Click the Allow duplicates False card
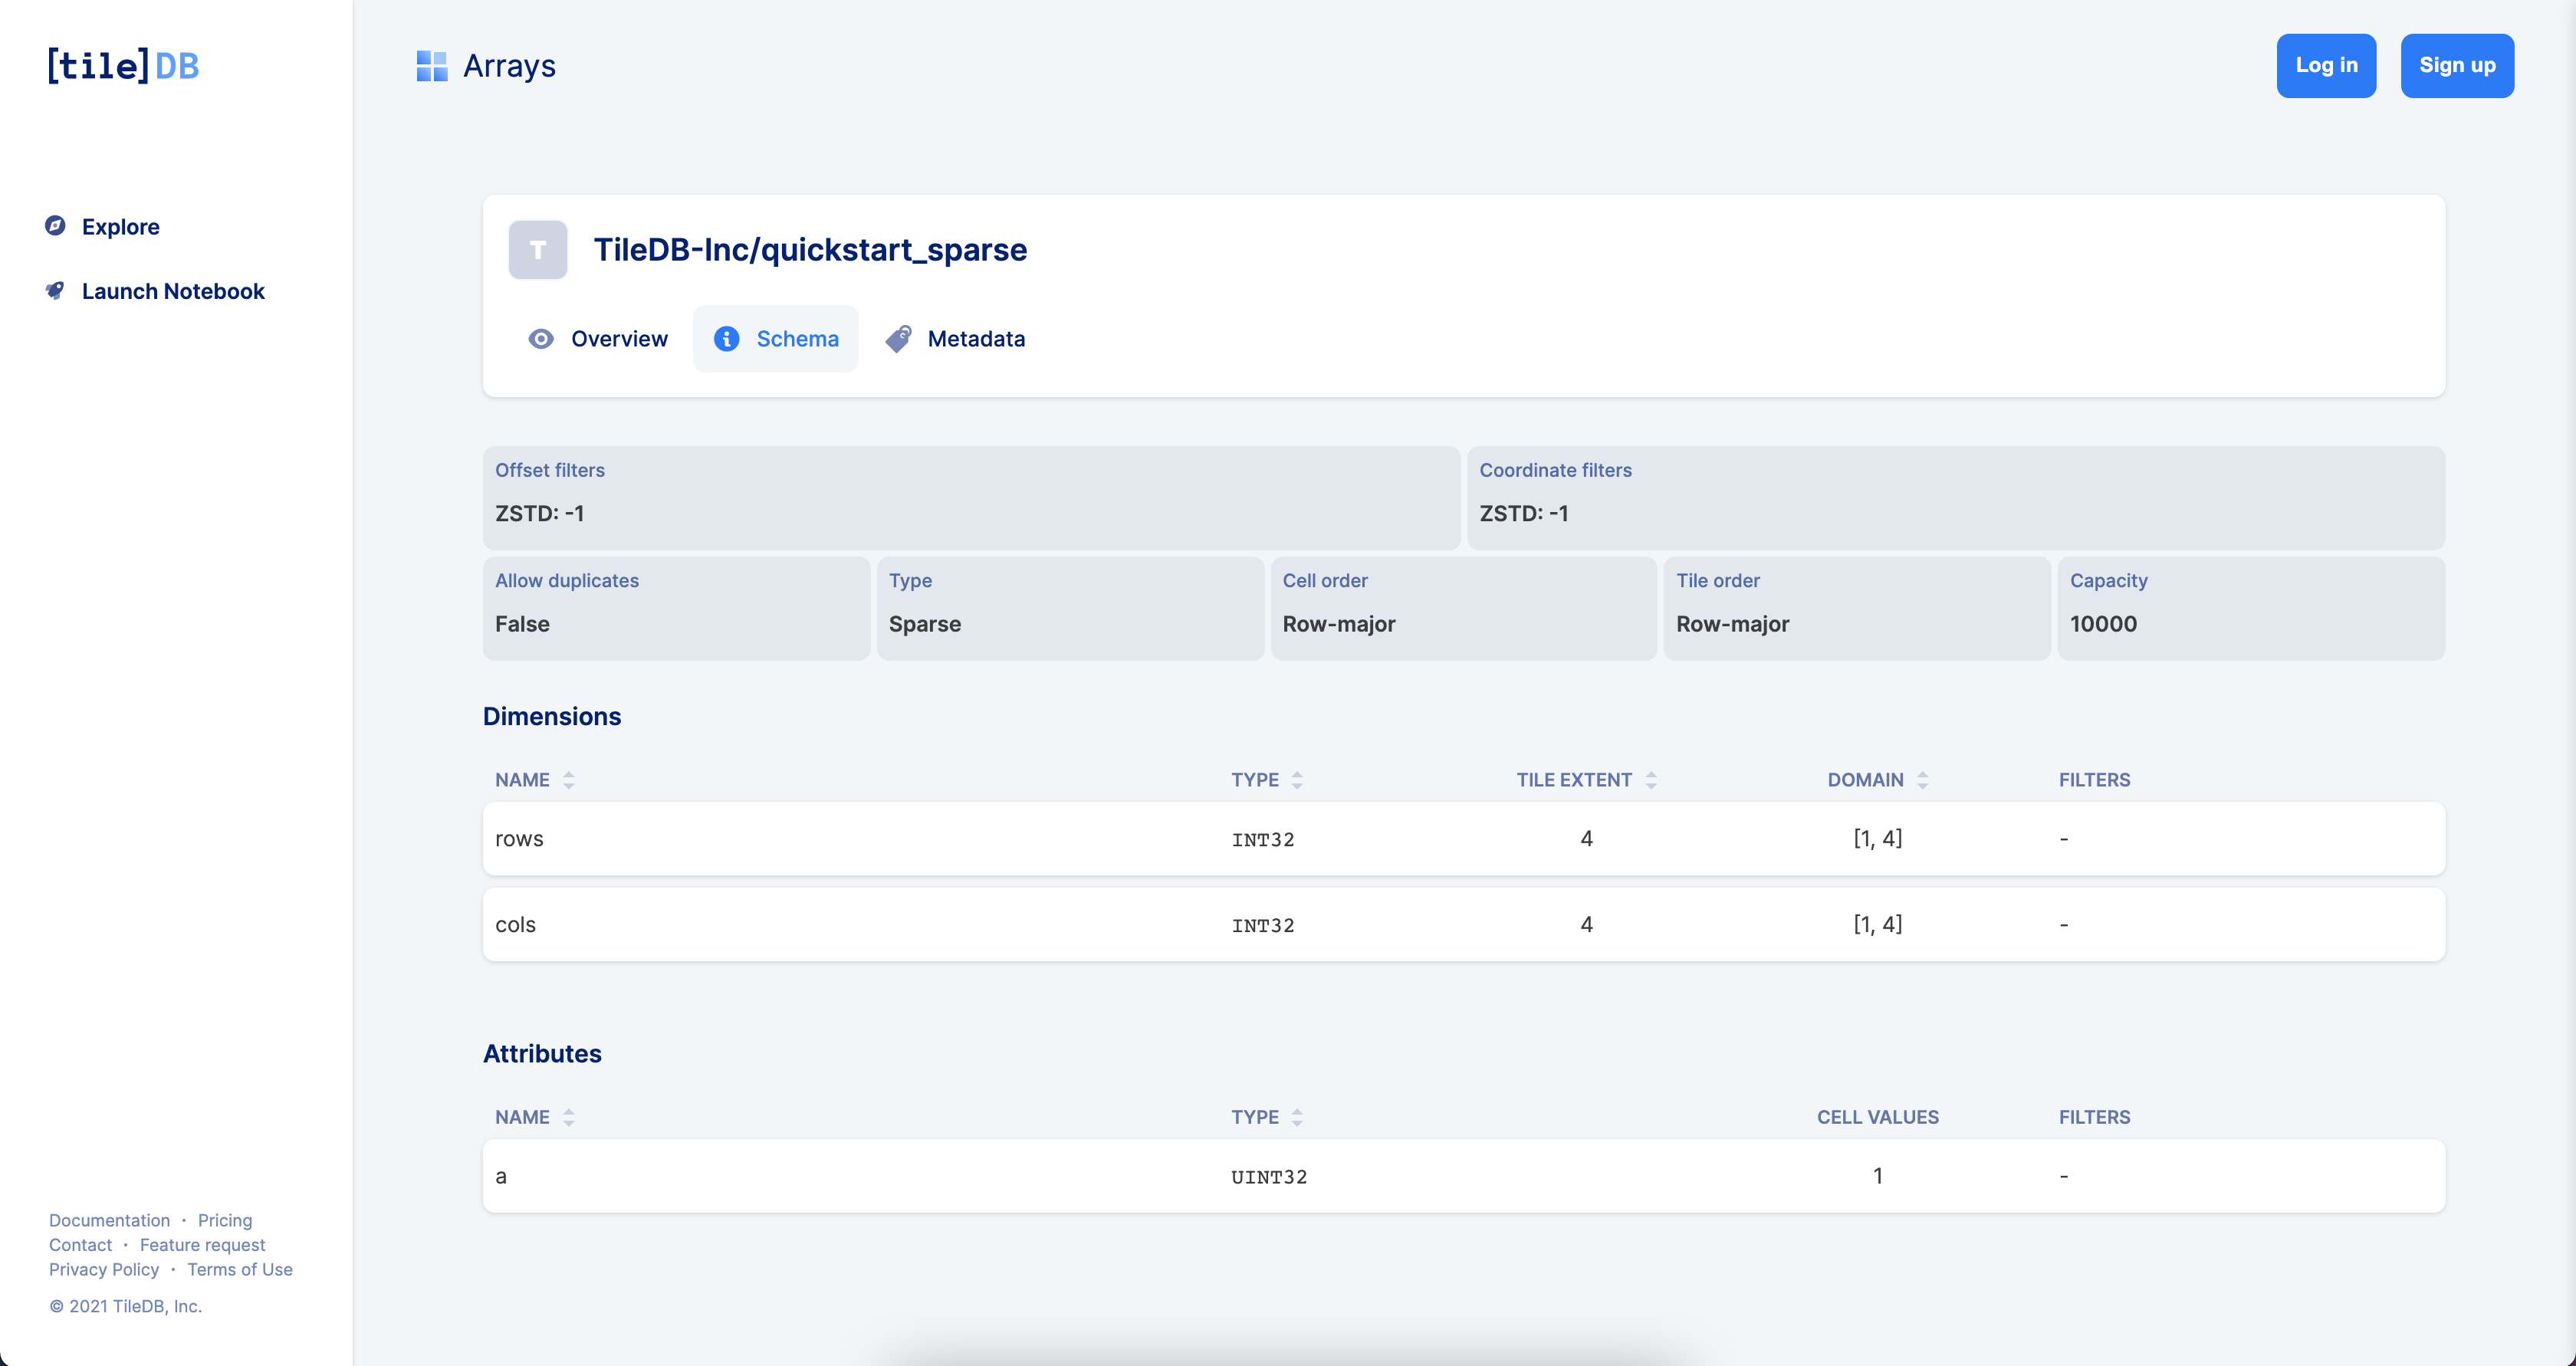Viewport: 2576px width, 1366px height. pyautogui.click(x=676, y=608)
